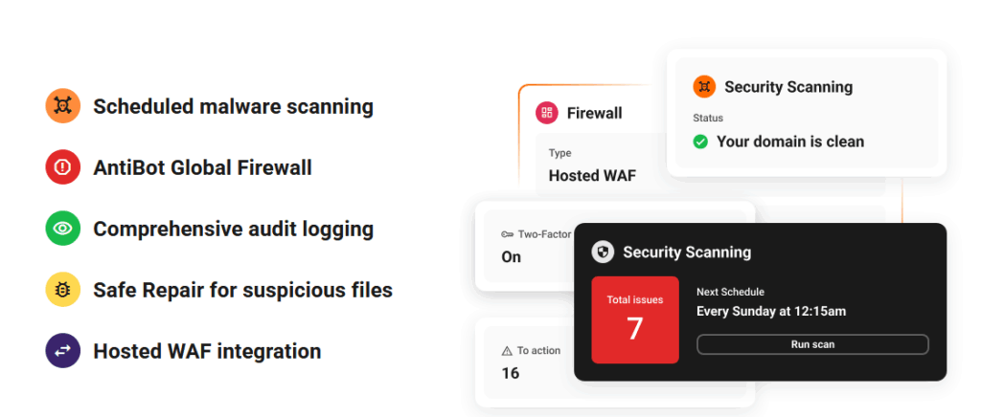Select the Scheduled malware scanning heading

234,107
